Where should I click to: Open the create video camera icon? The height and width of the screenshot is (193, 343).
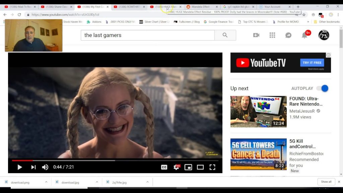click(256, 35)
